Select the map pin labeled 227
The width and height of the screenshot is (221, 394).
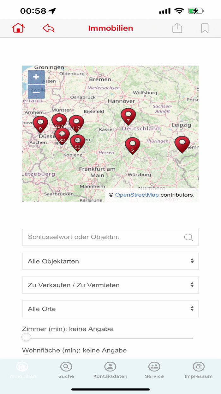click(59, 121)
